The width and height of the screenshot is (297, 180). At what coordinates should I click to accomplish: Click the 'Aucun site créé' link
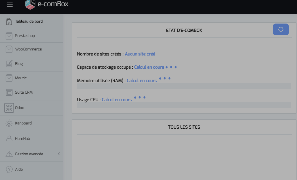coord(140,54)
